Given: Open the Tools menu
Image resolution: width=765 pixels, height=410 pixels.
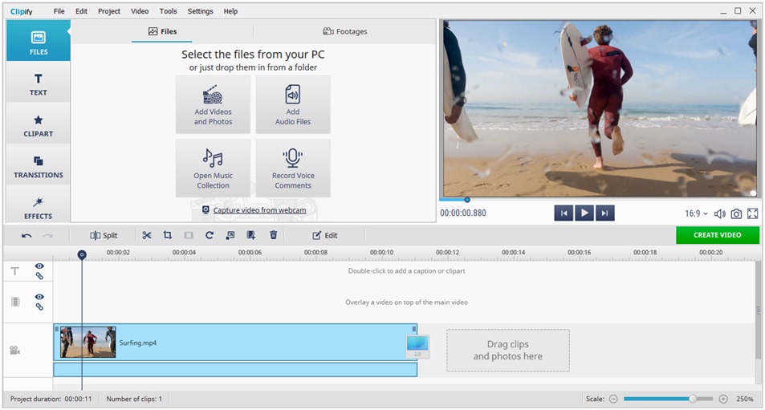Looking at the screenshot, I should 168,10.
